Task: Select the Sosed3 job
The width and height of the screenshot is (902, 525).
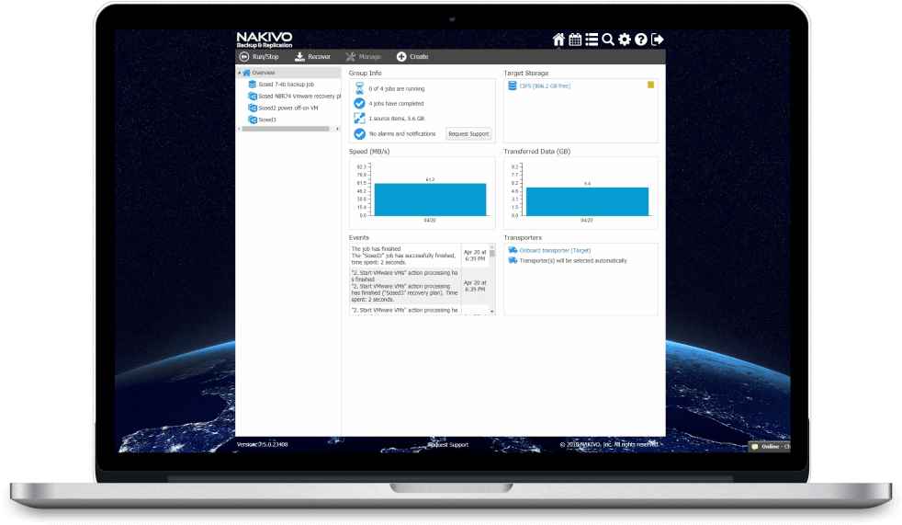Action: click(267, 120)
